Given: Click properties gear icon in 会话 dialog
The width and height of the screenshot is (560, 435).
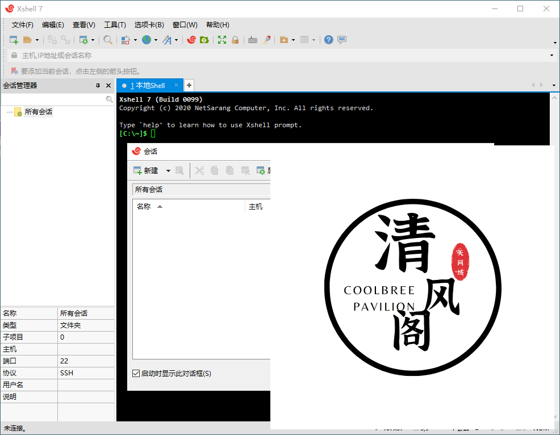Looking at the screenshot, I should click(261, 171).
